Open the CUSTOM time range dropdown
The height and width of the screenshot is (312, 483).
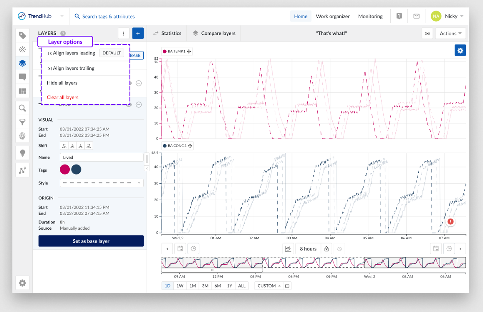coord(268,286)
